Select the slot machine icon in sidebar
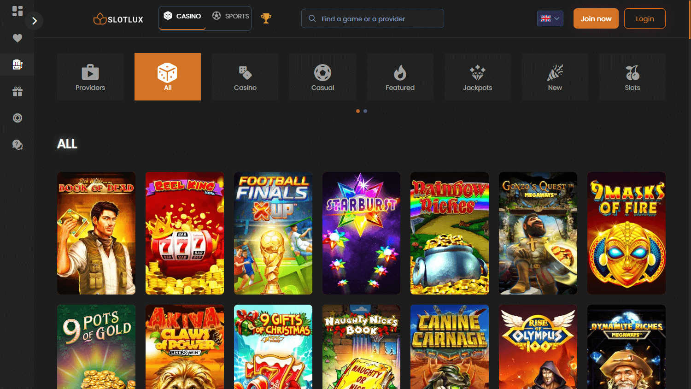The image size is (691, 389). pos(18,65)
